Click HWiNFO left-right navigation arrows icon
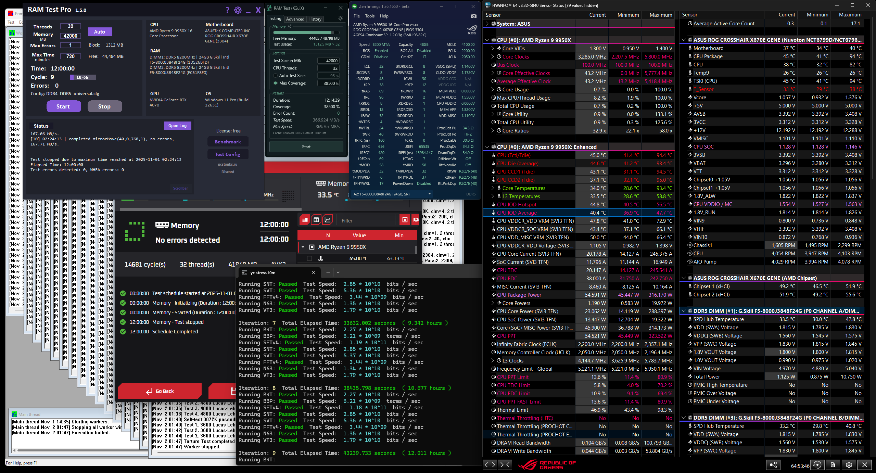Viewport: 876px width, 473px height. [490, 464]
